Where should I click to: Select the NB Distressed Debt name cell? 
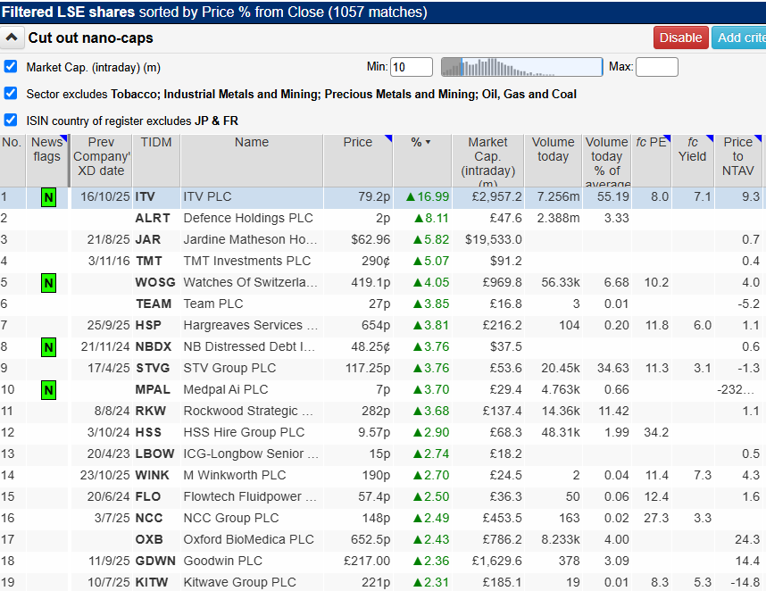pyautogui.click(x=252, y=346)
